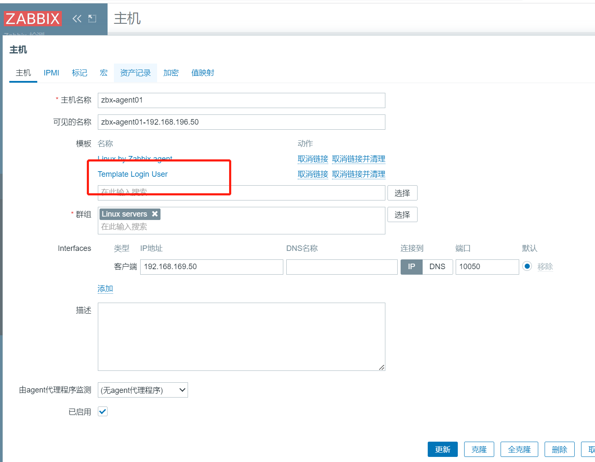Click 添加 link to add interface
The height and width of the screenshot is (462, 595).
click(105, 289)
